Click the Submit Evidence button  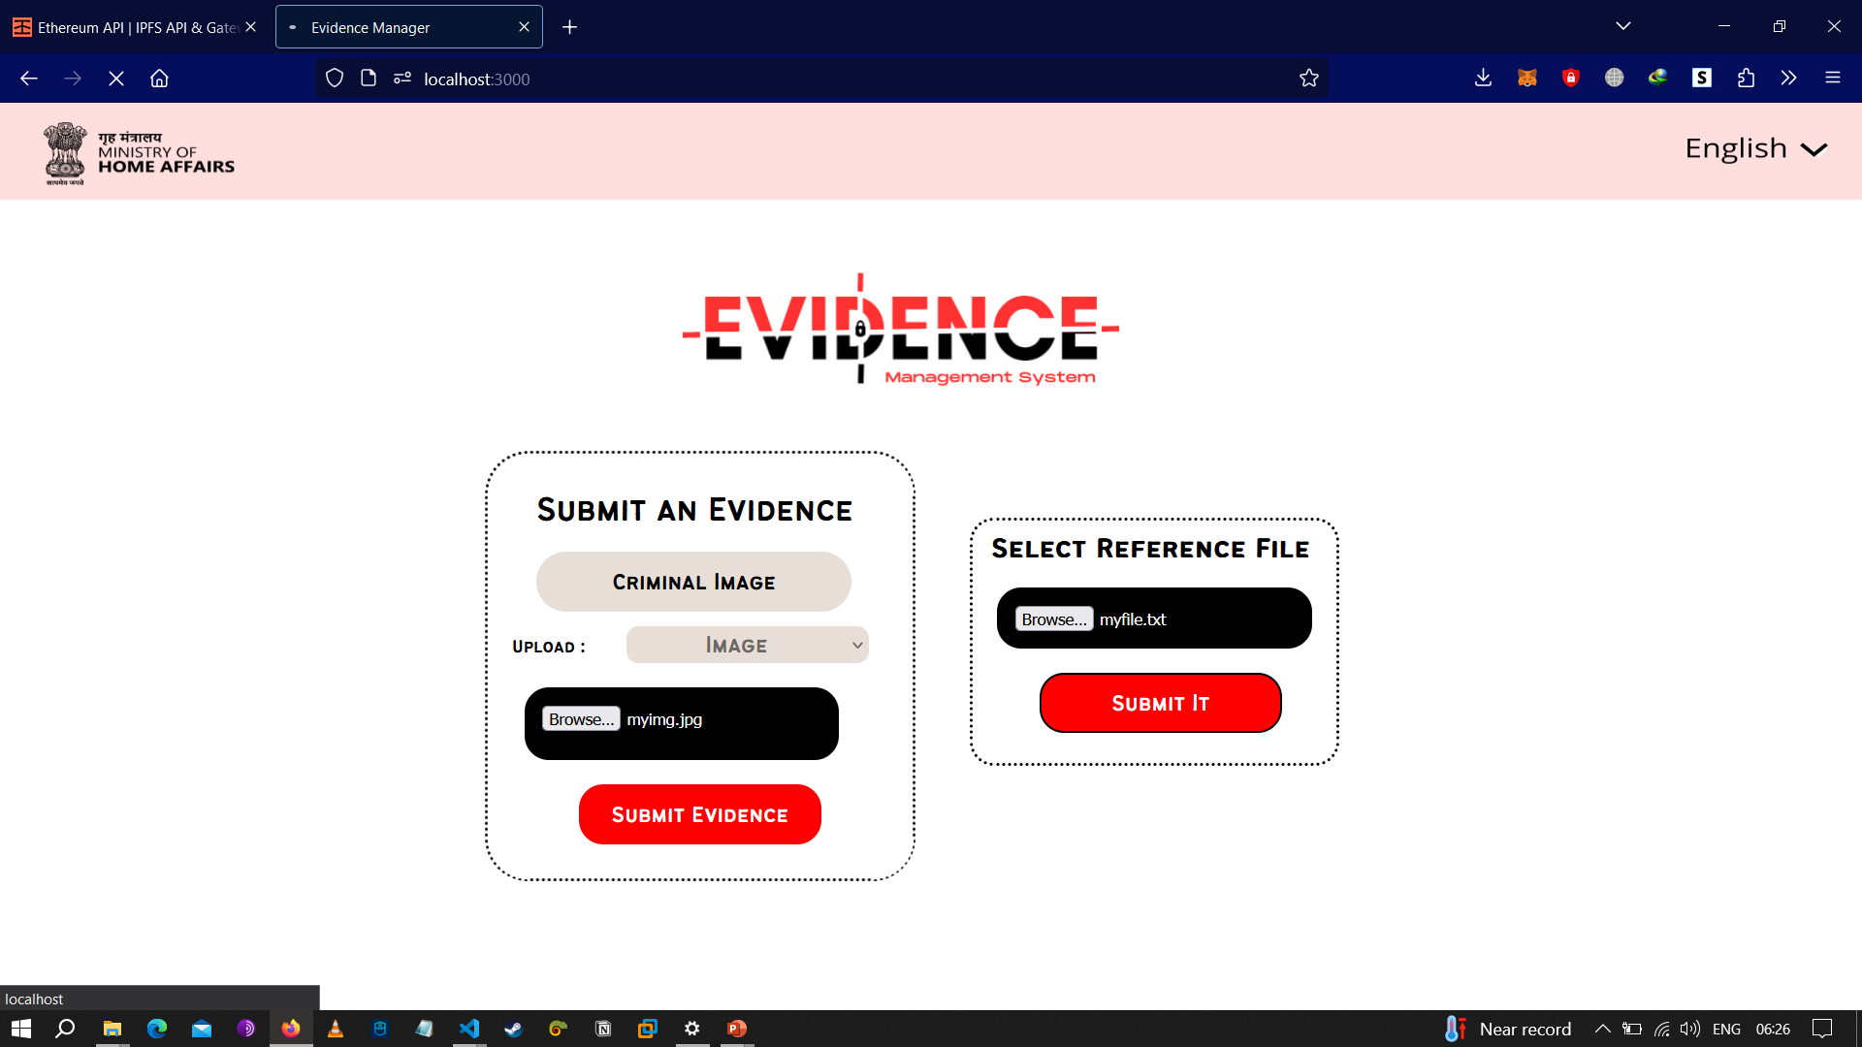(x=699, y=814)
